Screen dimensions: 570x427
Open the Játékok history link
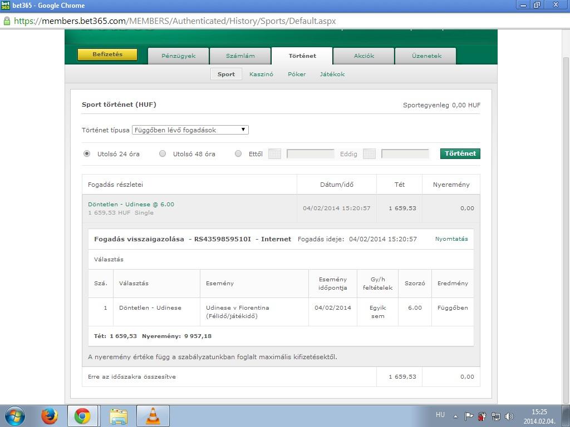[332, 74]
